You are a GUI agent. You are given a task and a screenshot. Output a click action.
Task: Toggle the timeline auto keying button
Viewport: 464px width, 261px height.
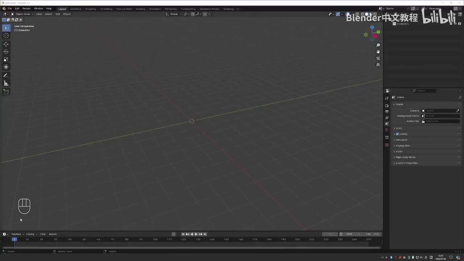173,234
